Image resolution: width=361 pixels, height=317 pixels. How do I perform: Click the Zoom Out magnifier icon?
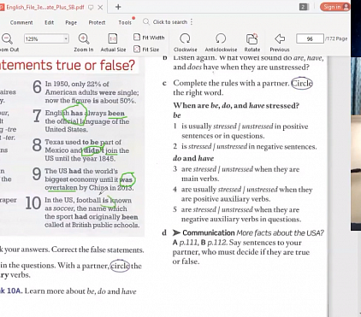tap(7, 38)
